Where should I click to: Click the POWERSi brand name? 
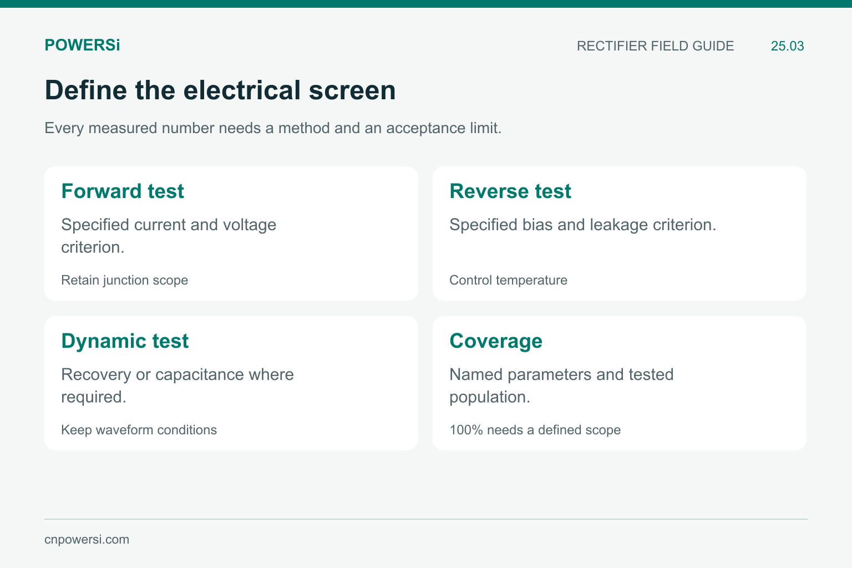tap(82, 45)
